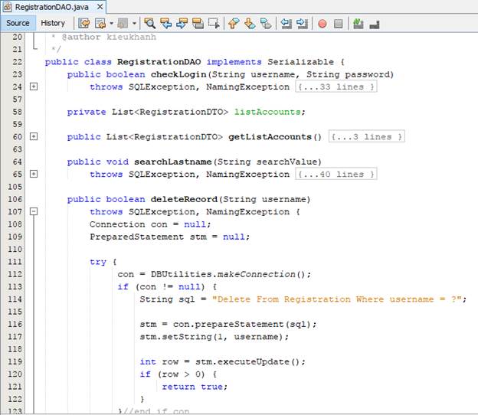The image size is (478, 415).
Task: Collapse the deleteRecord method at line 107
Action: (x=34, y=211)
